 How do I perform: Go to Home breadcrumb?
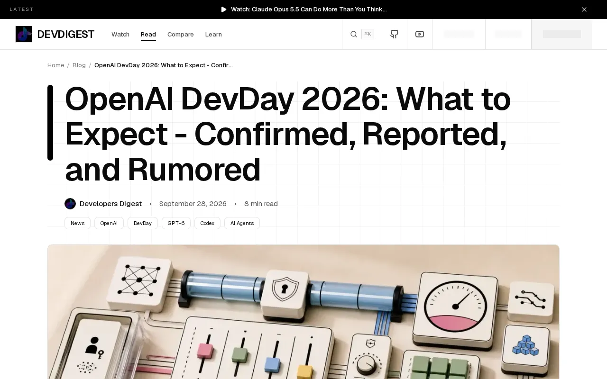coord(55,65)
